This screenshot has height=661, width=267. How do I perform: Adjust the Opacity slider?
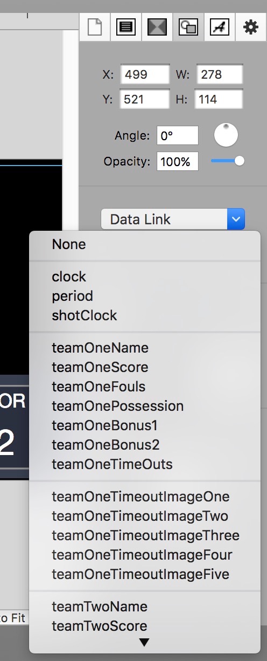228,161
